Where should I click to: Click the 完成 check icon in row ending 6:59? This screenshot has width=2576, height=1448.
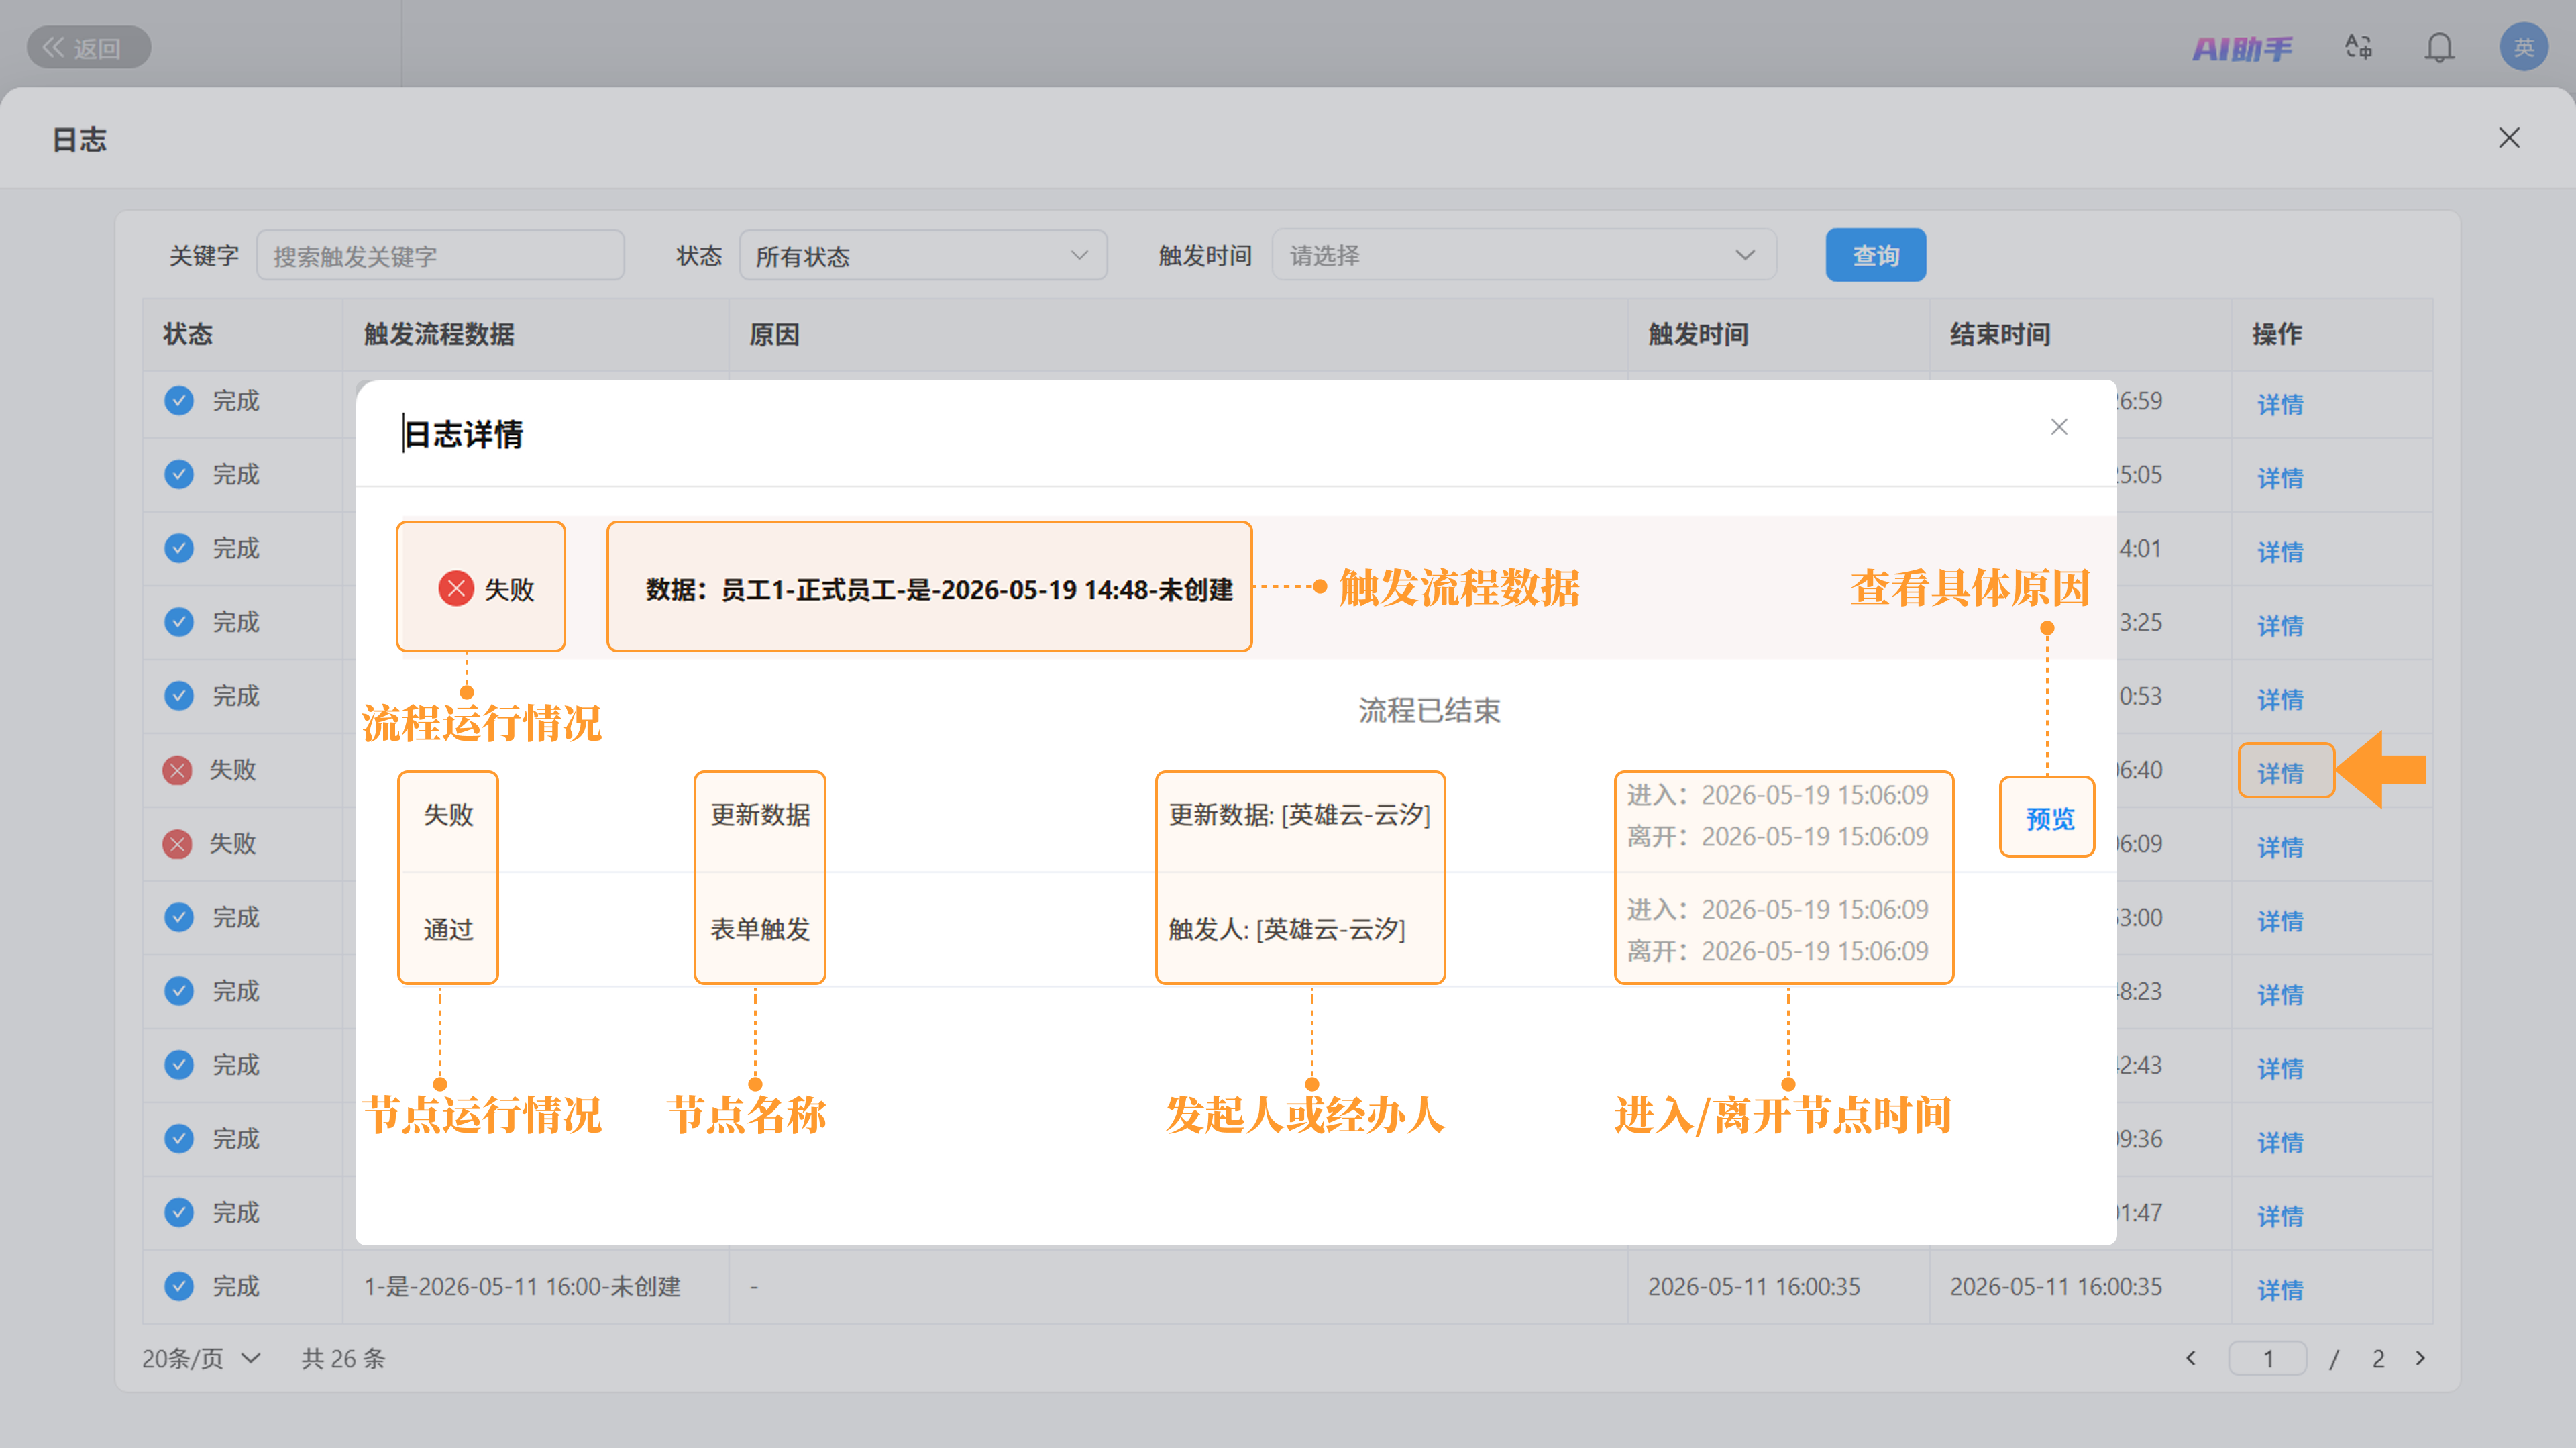tap(178, 401)
